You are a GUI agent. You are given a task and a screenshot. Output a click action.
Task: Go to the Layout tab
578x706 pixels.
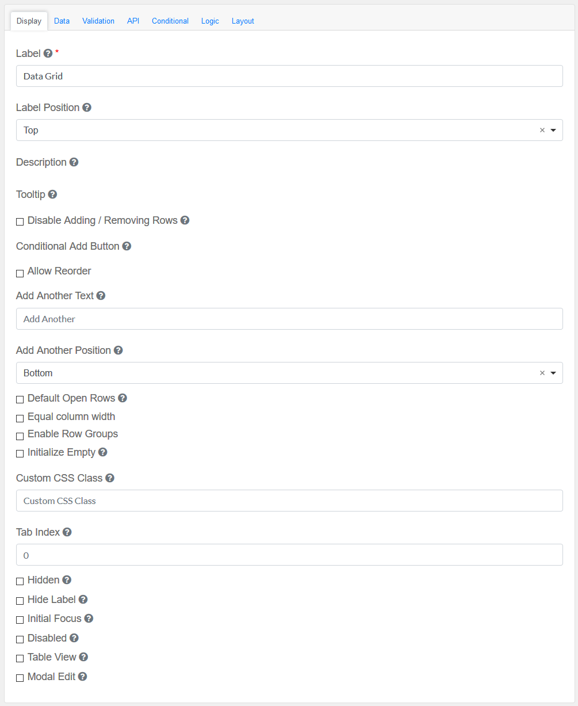243,21
